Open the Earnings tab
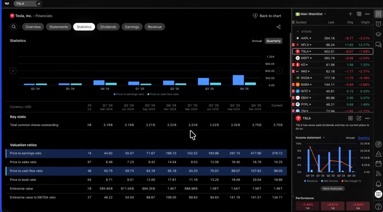The height and width of the screenshot is (212, 383). [x=132, y=27]
